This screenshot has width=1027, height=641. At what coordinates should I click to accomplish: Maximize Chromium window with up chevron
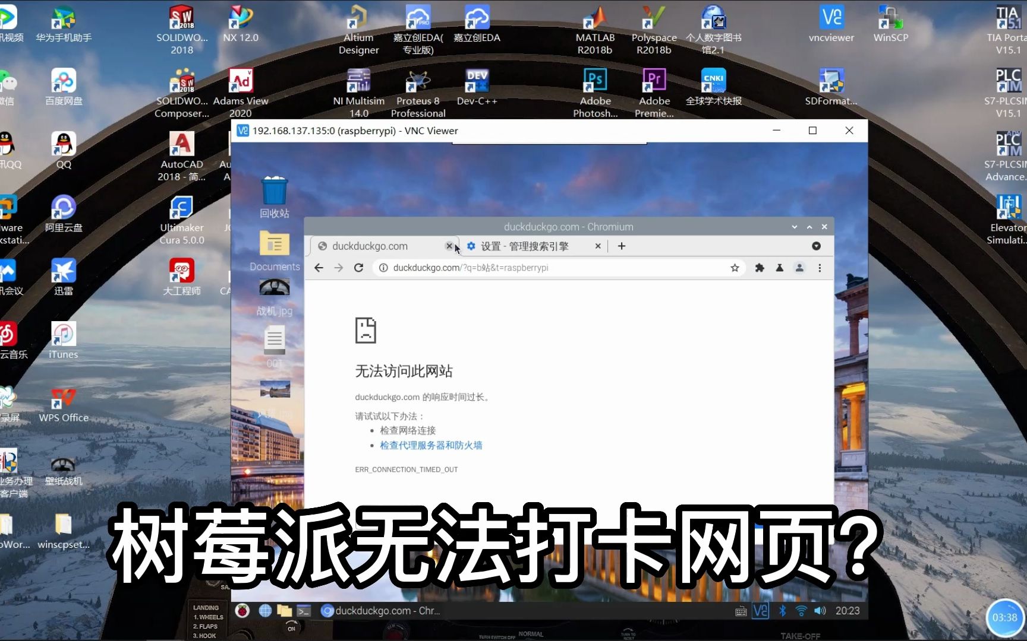(809, 227)
